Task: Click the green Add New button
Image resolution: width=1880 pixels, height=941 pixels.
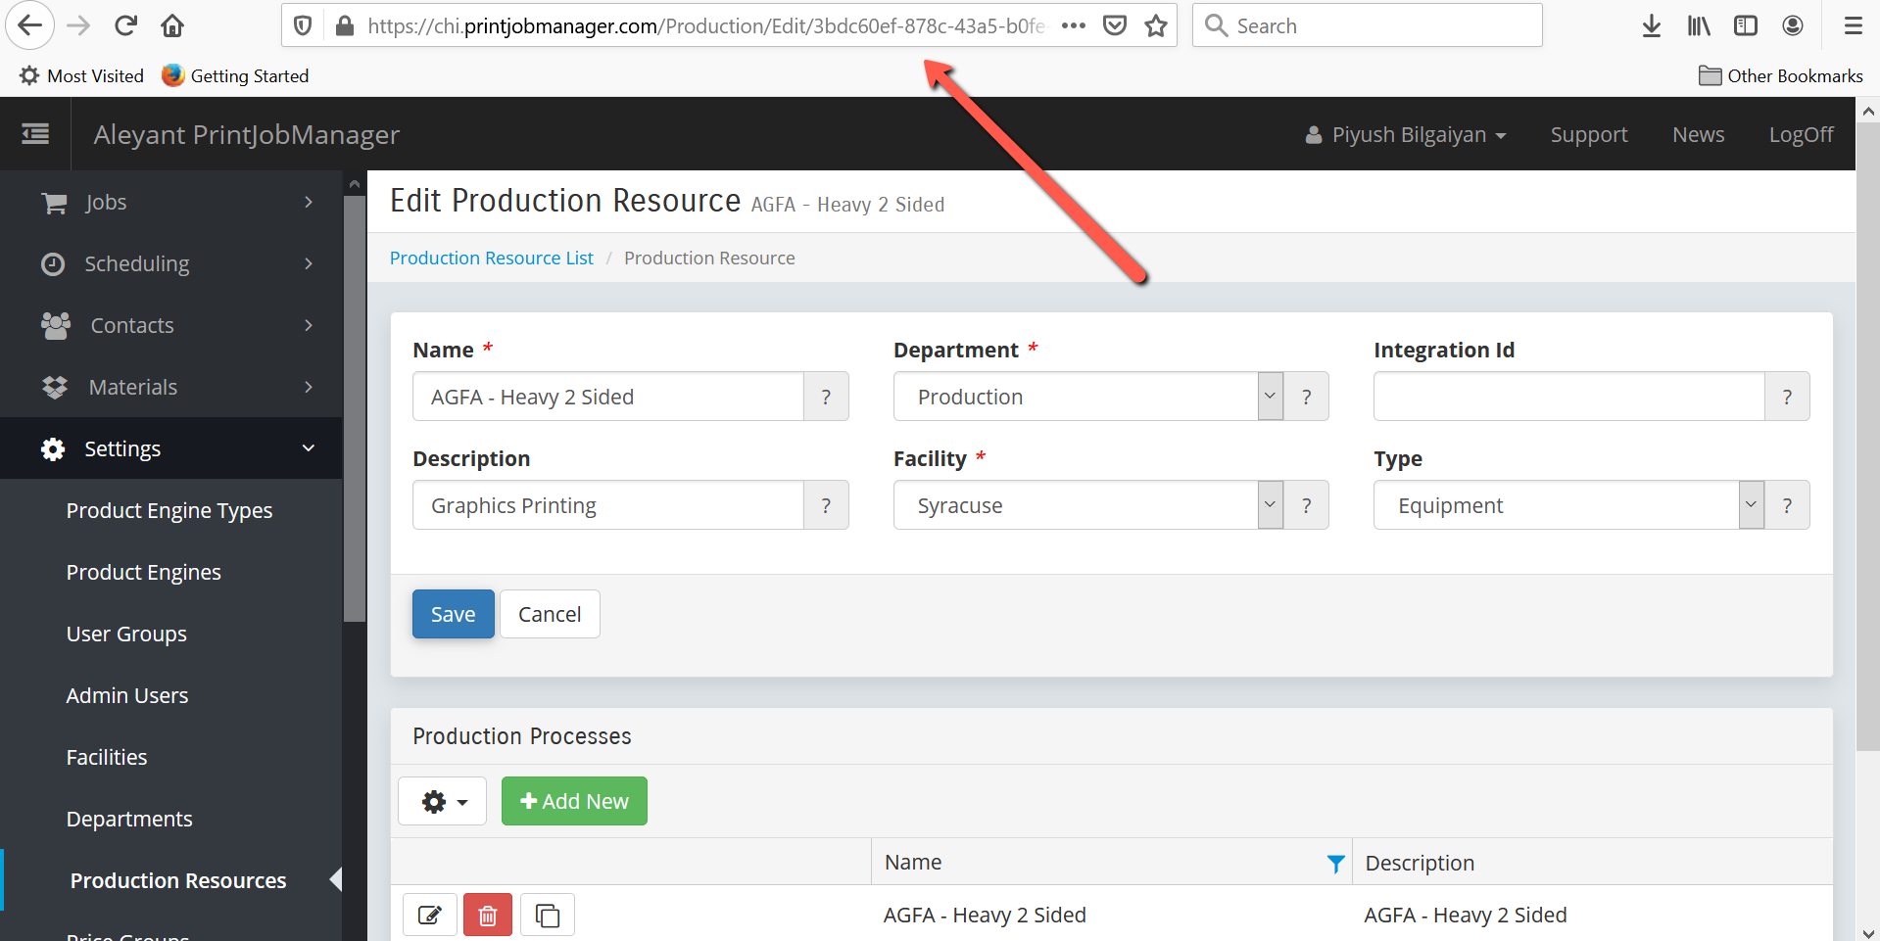Action: coord(574,801)
